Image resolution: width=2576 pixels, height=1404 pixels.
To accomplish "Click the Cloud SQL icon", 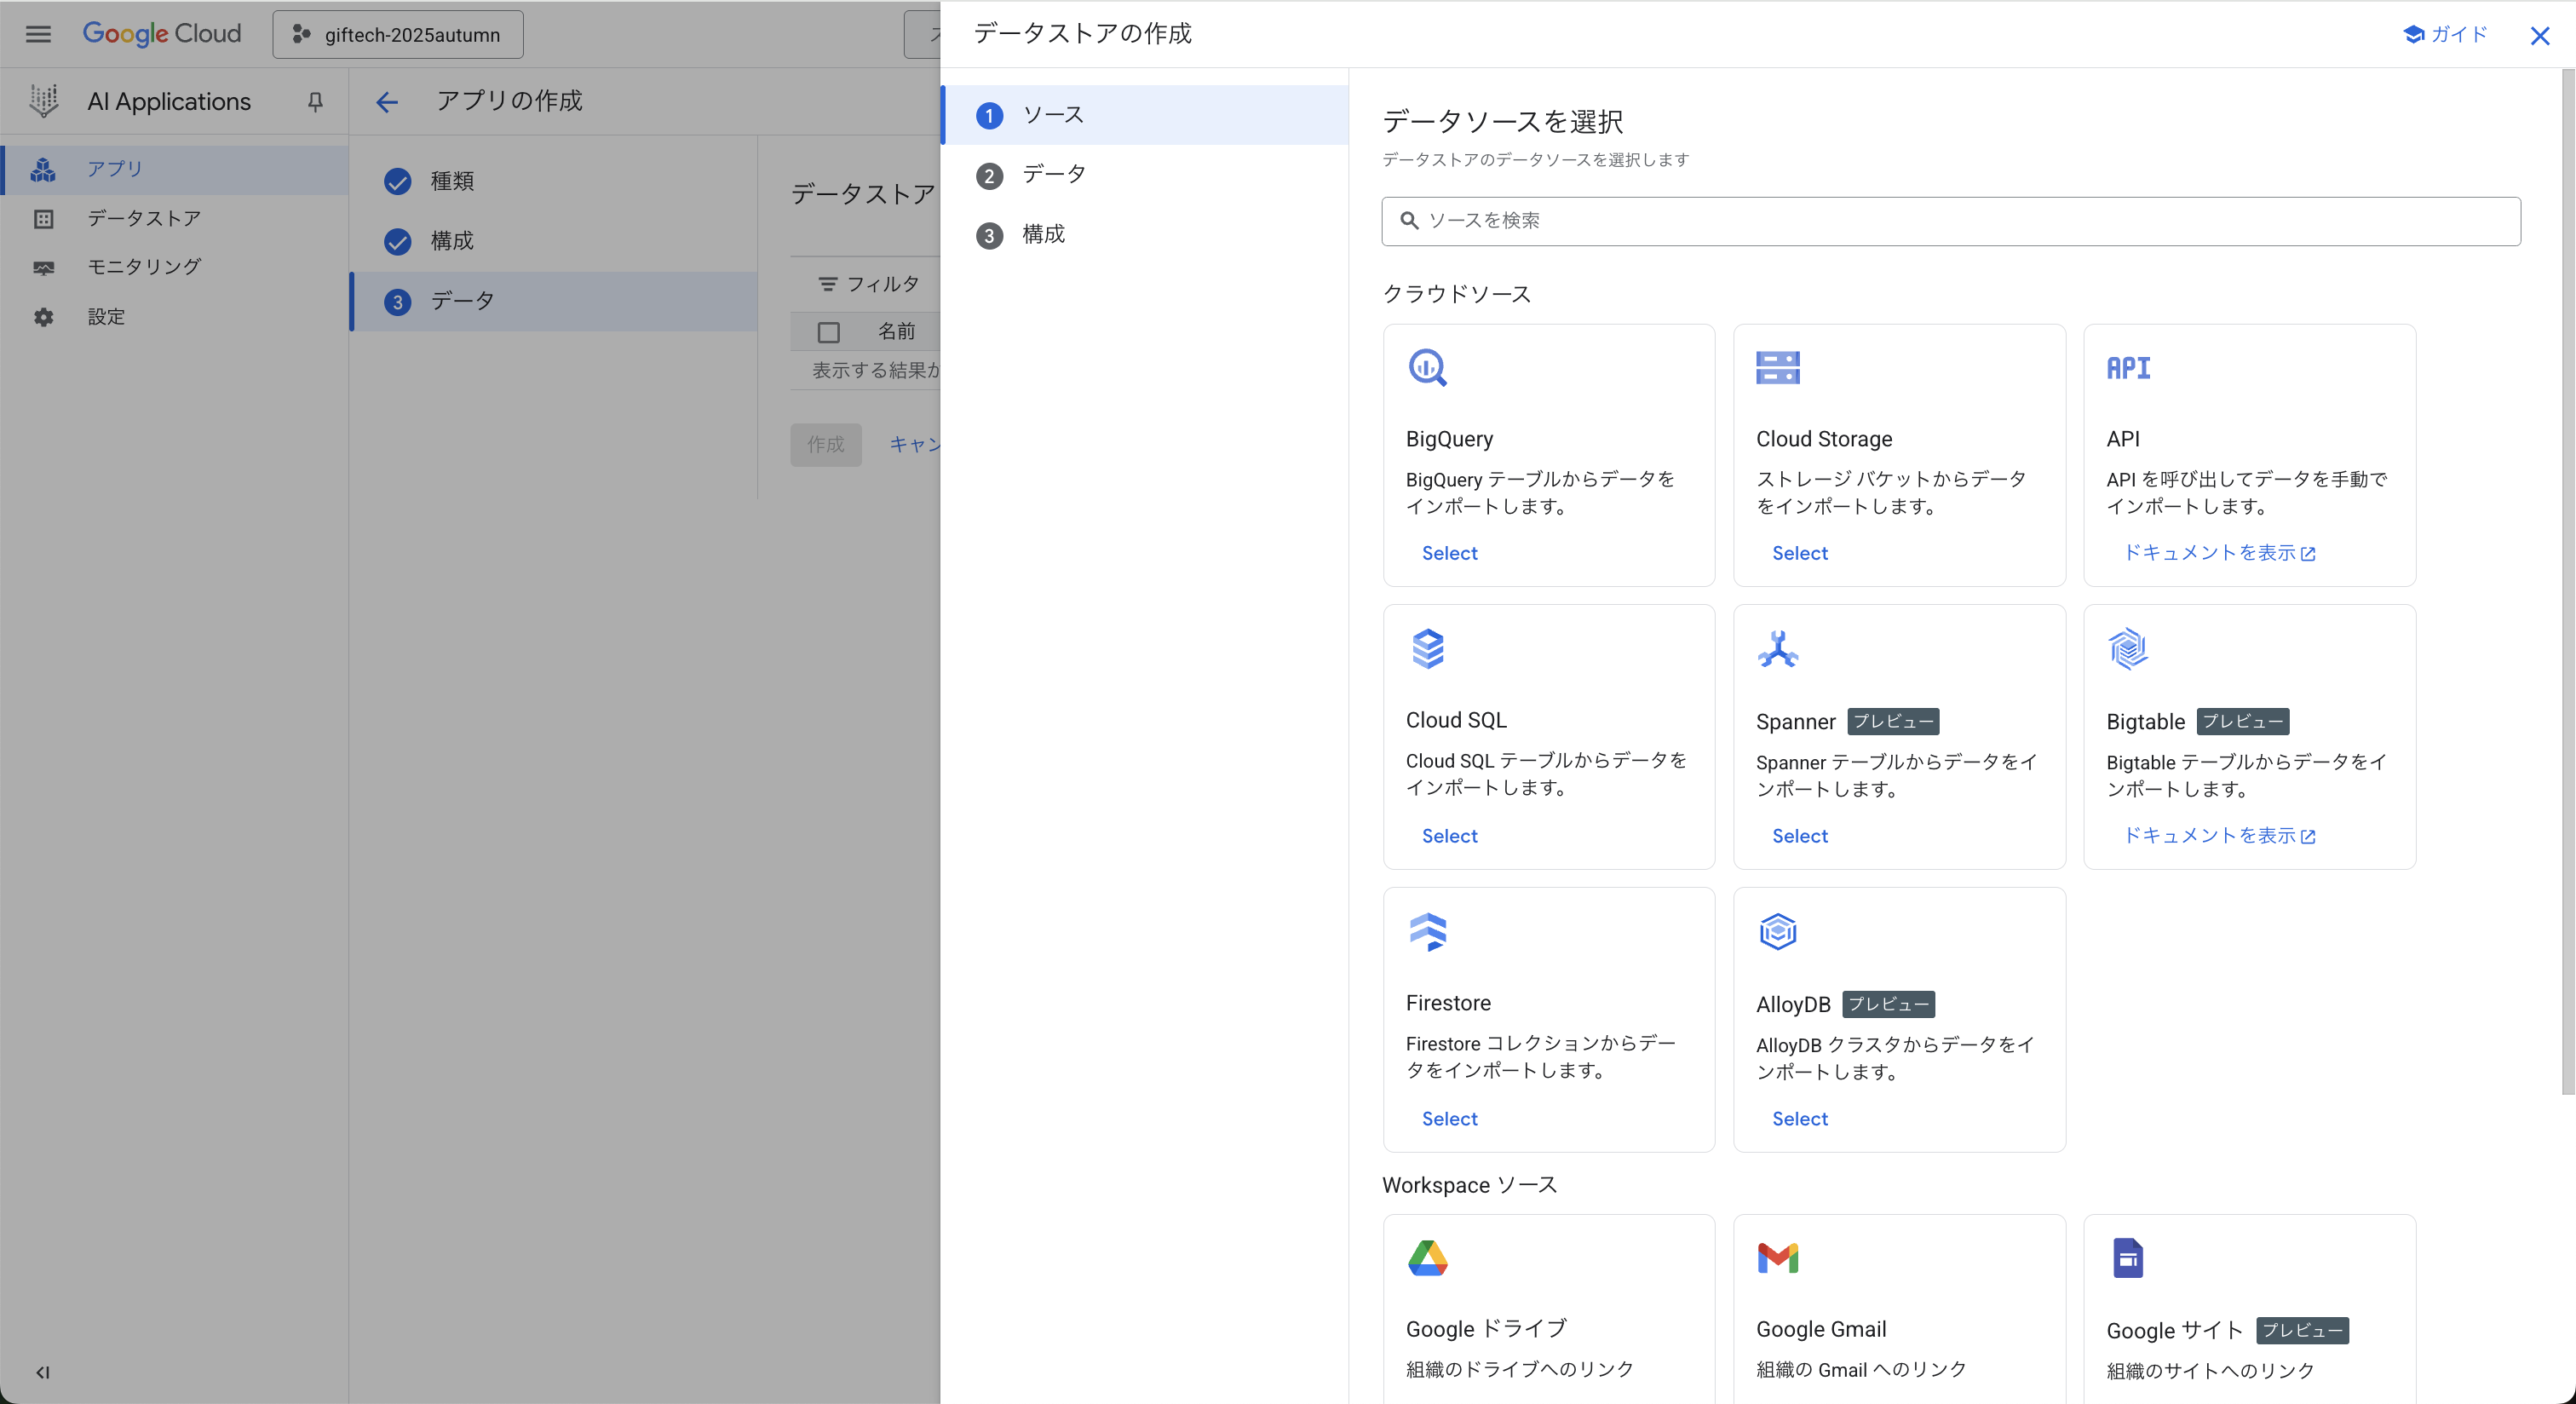I will [x=1428, y=648].
